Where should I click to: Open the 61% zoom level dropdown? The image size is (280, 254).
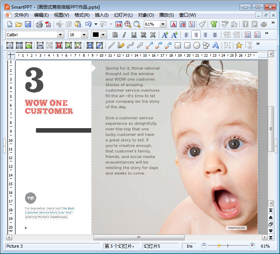pyautogui.click(x=163, y=25)
